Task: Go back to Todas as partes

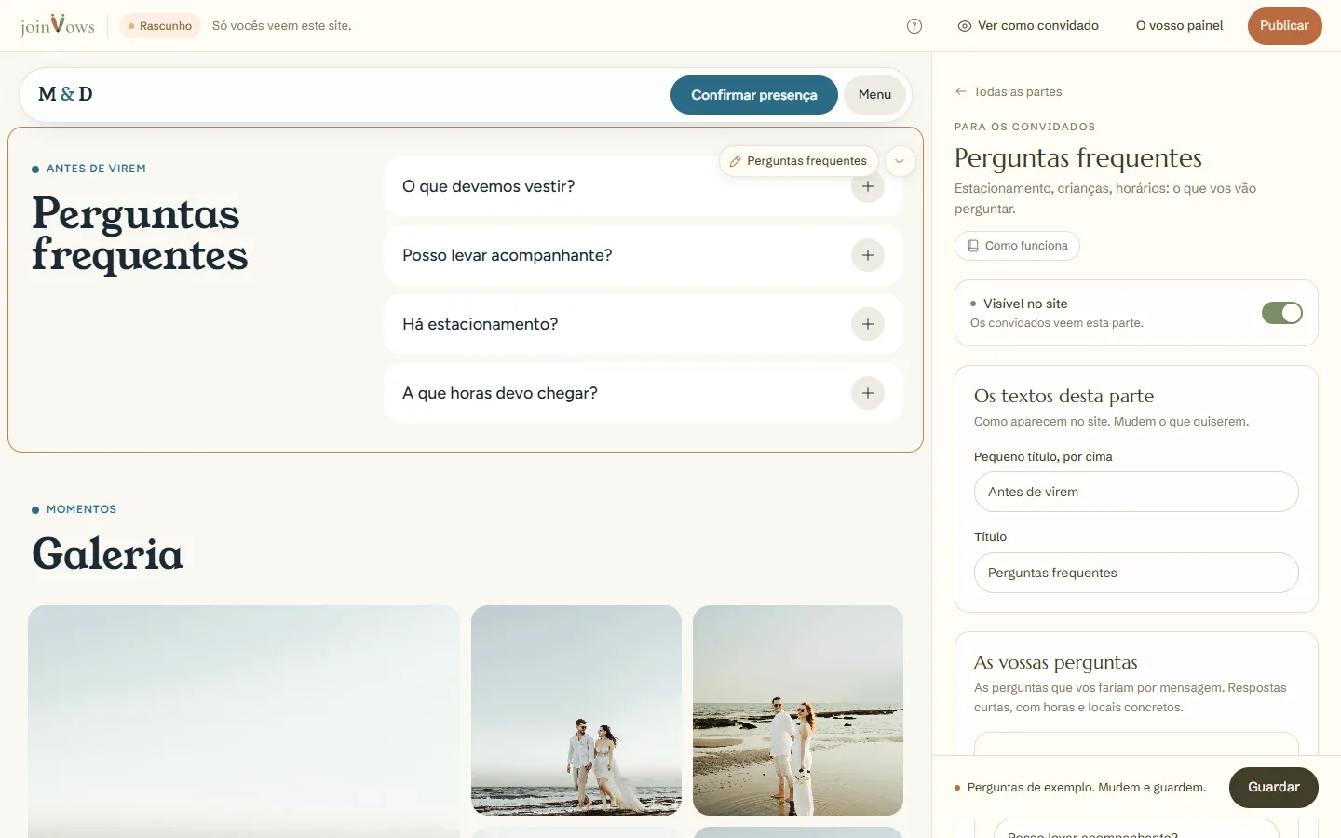Action: pyautogui.click(x=1009, y=91)
